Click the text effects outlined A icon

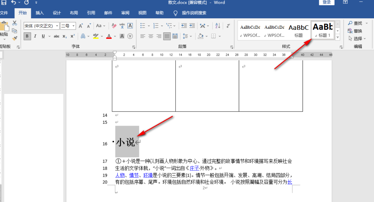pos(83,36)
